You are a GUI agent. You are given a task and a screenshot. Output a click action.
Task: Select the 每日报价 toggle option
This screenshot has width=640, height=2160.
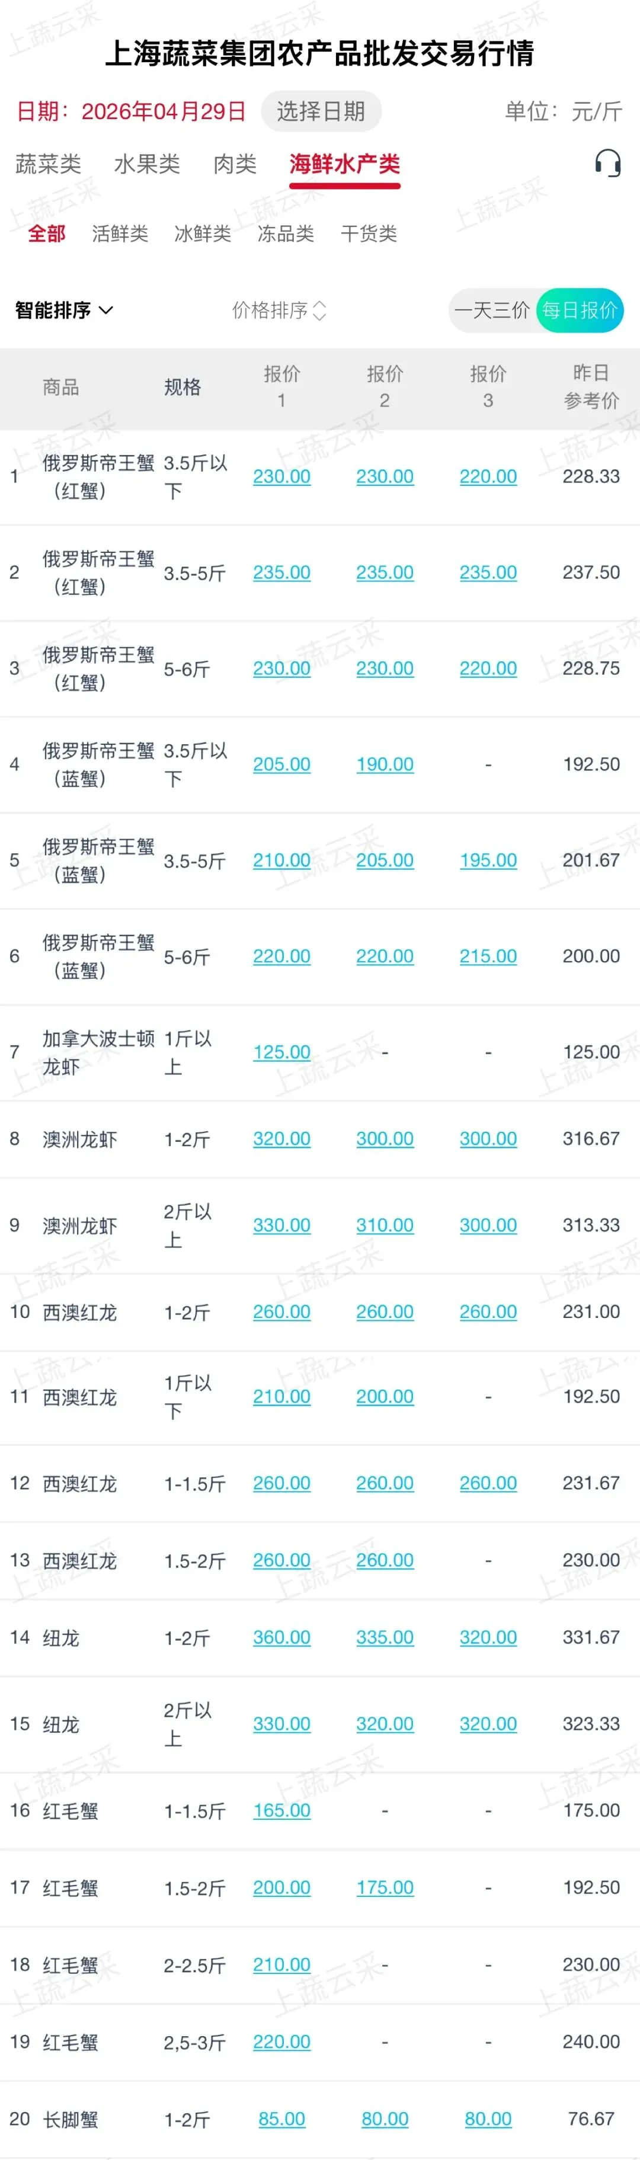coord(580,311)
